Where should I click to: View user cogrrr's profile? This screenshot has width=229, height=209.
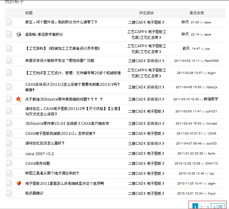[x=212, y=184]
